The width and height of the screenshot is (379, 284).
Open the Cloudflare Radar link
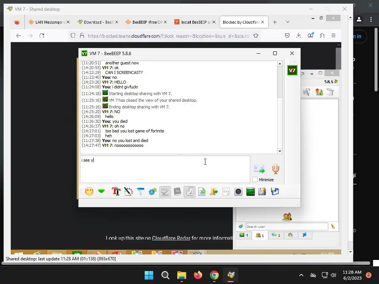(171, 238)
